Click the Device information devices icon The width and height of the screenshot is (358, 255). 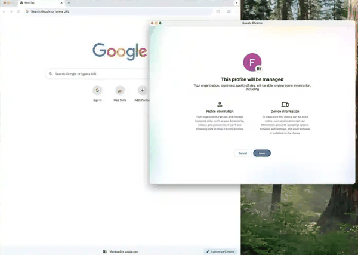[x=285, y=105]
